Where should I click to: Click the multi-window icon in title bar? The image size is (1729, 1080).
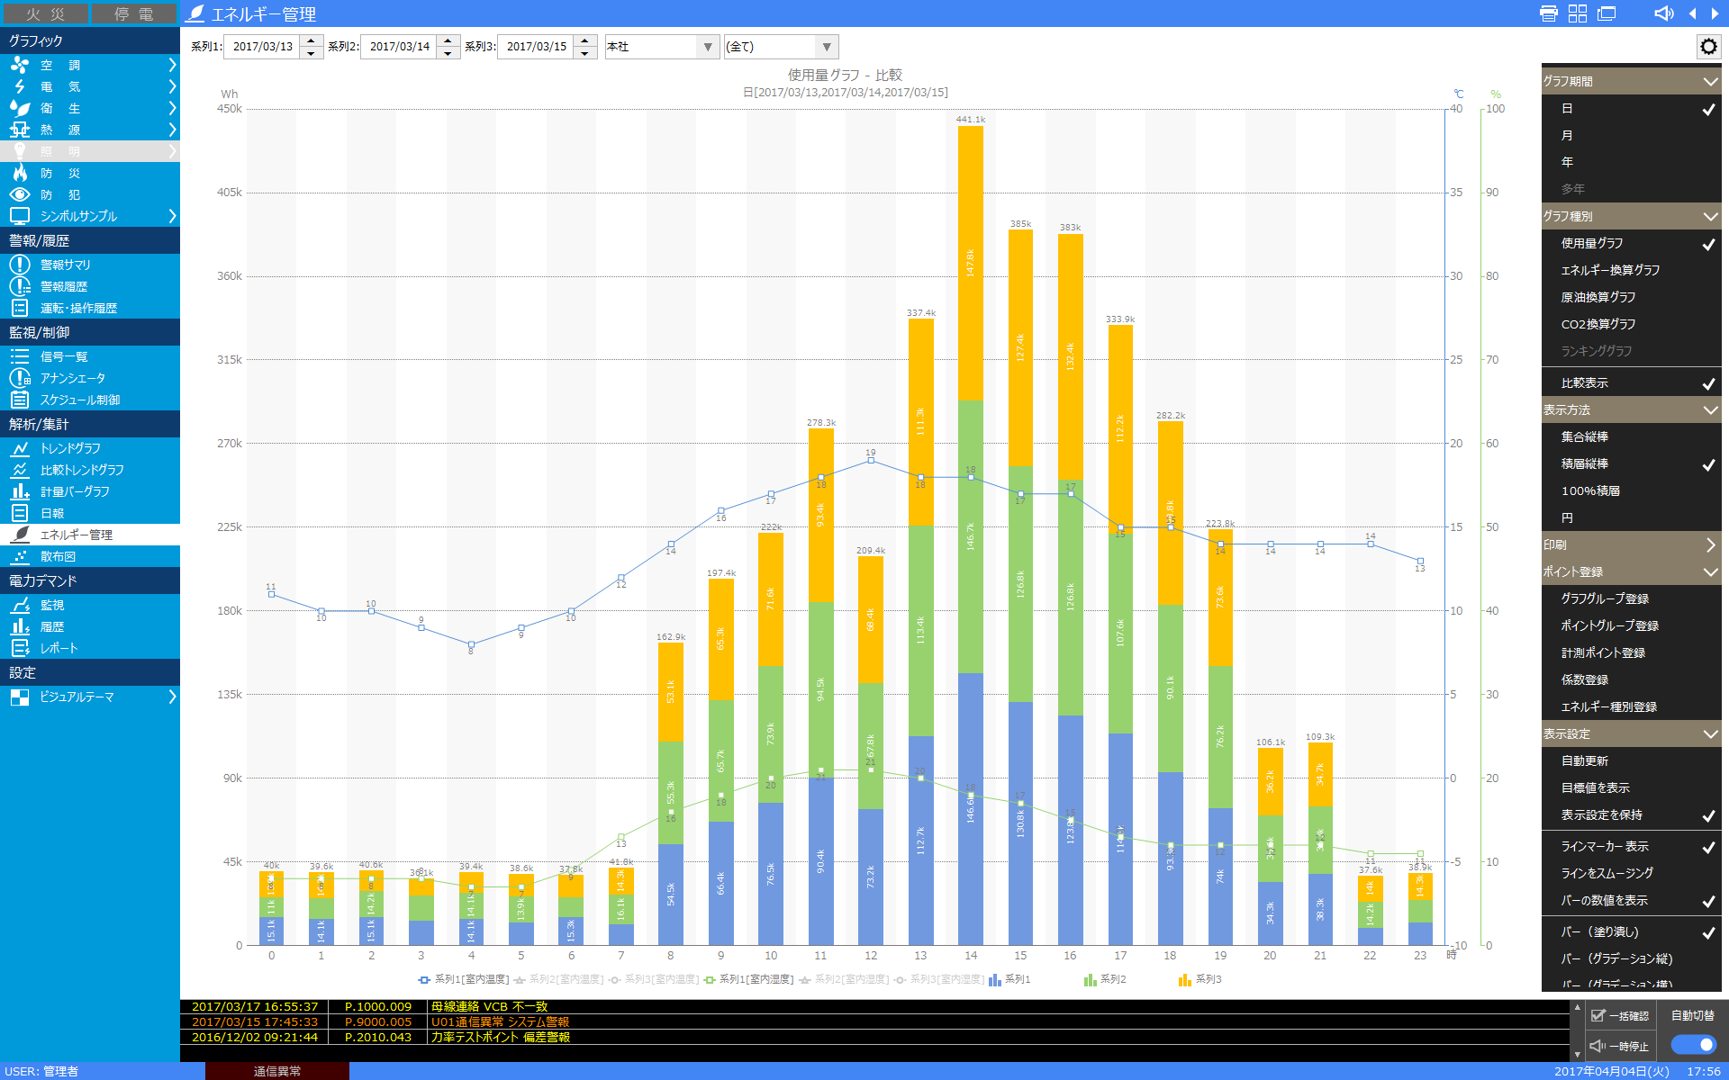(1607, 13)
